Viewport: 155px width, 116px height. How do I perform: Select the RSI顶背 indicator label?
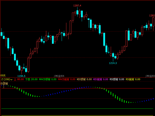(x=114, y=79)
